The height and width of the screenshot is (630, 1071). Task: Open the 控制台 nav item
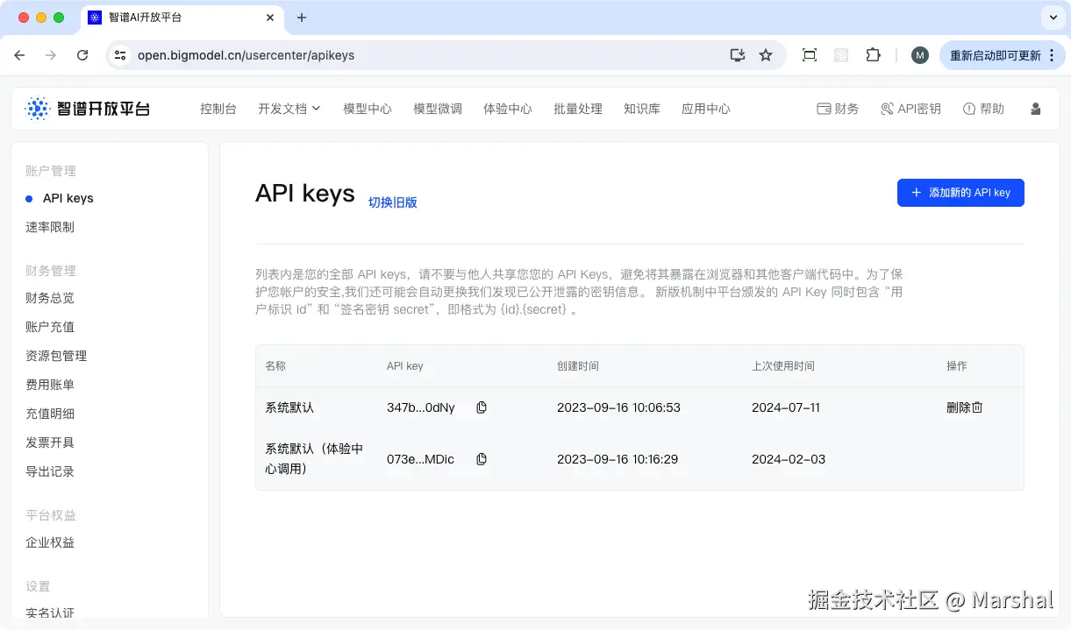(x=218, y=109)
